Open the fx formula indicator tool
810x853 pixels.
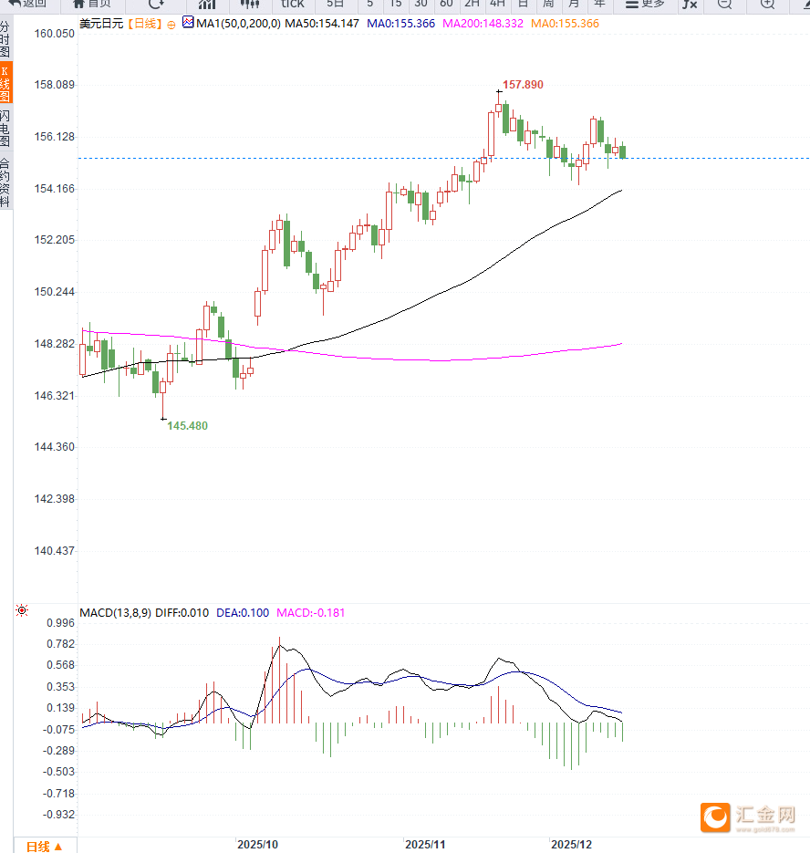[x=690, y=5]
